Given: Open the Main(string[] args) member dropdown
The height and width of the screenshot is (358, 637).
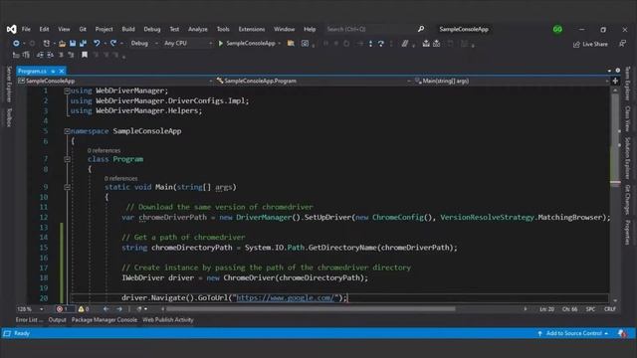Looking at the screenshot, I should click(x=511, y=81).
